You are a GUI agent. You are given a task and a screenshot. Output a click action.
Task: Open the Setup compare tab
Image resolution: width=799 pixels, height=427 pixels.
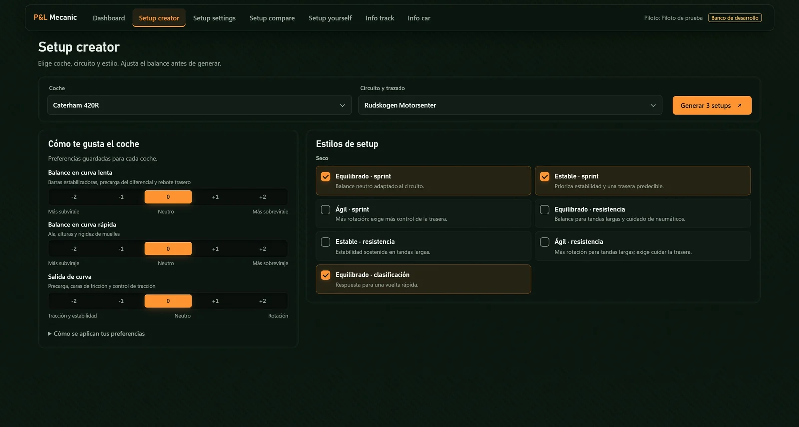point(272,18)
